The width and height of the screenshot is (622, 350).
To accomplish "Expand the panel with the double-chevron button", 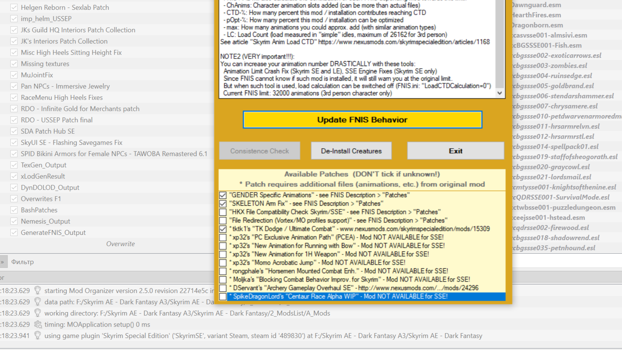I will pyautogui.click(x=2, y=262).
